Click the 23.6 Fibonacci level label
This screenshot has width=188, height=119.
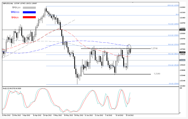coord(173,65)
